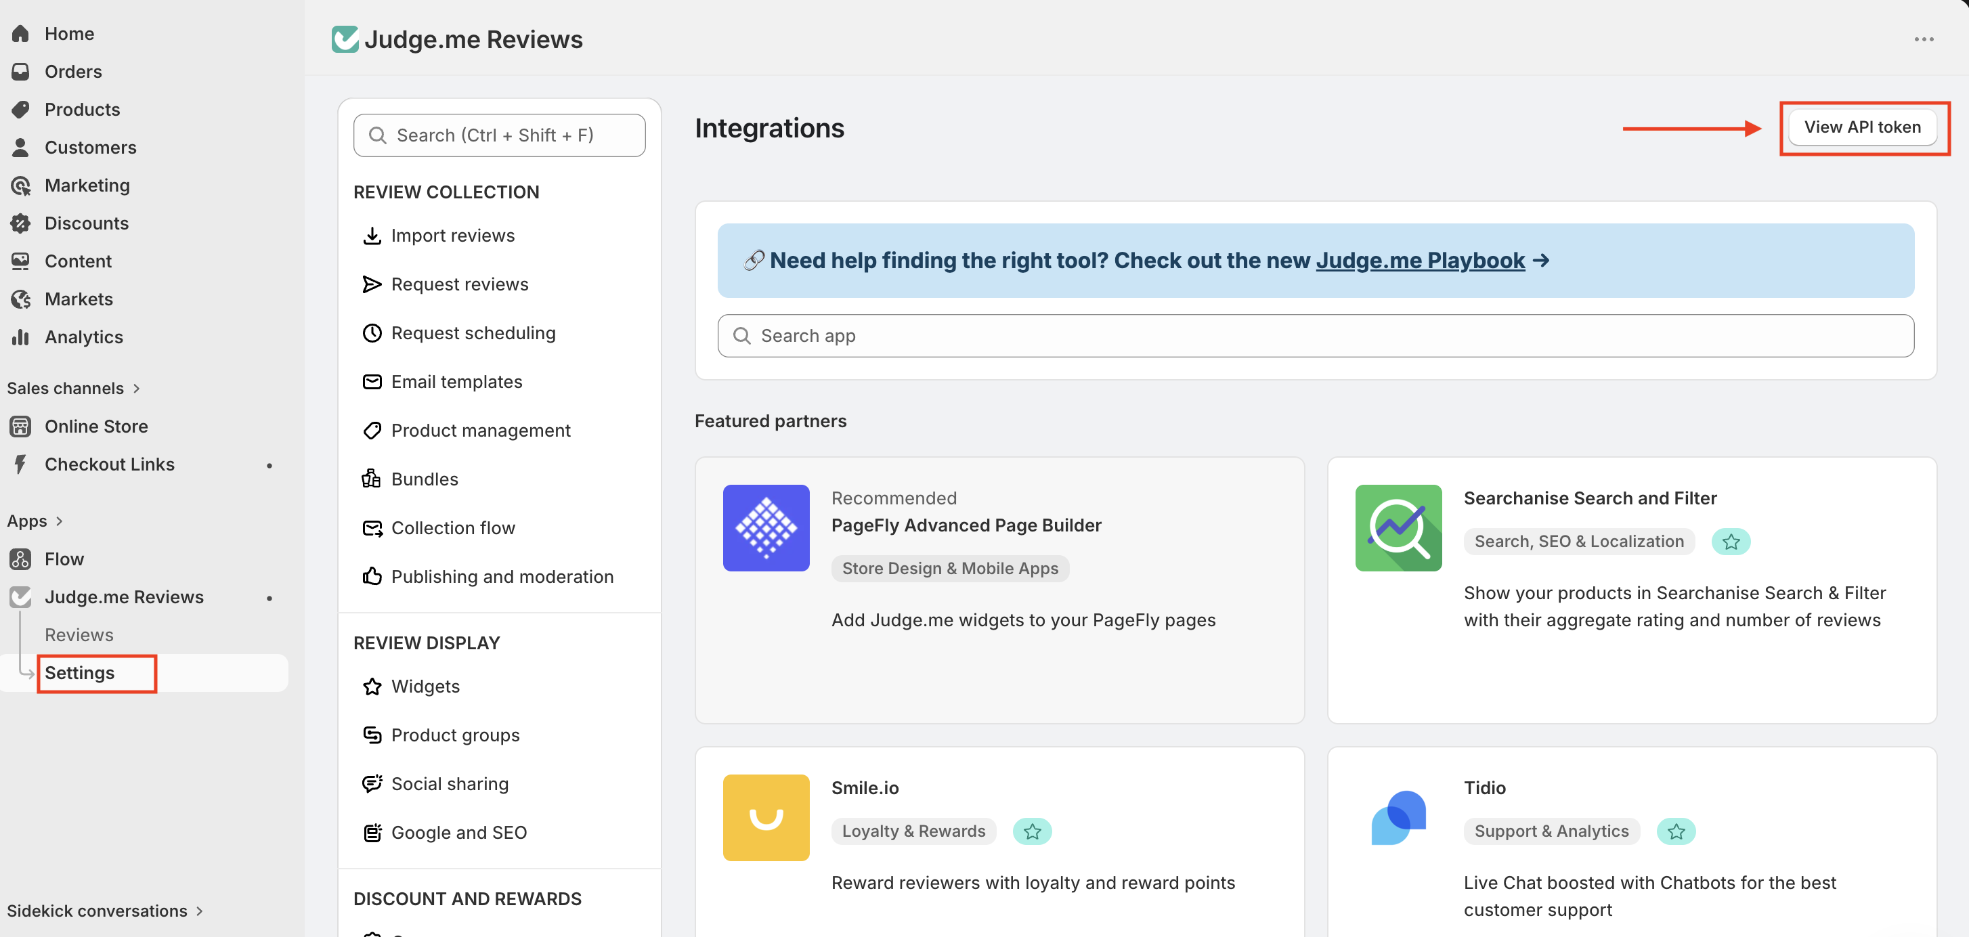This screenshot has height=937, width=1969.
Task: Open Analytics in the sidebar
Action: [84, 337]
